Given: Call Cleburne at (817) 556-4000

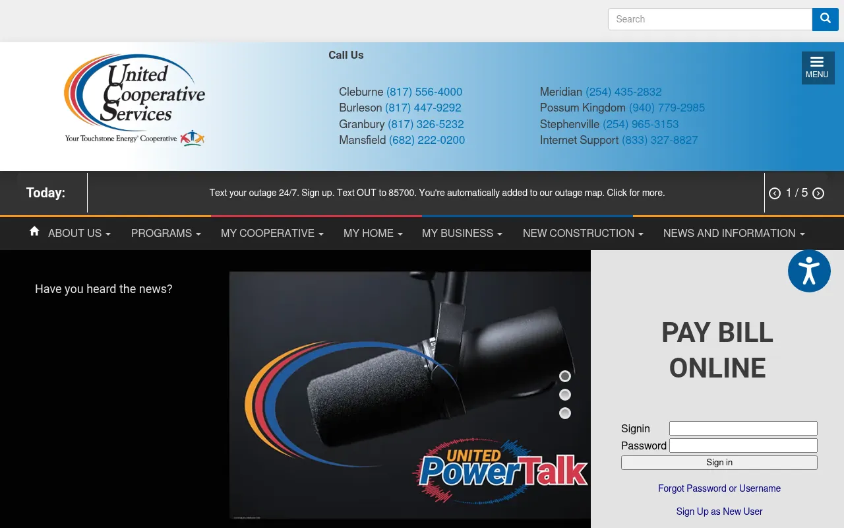Looking at the screenshot, I should click(424, 92).
